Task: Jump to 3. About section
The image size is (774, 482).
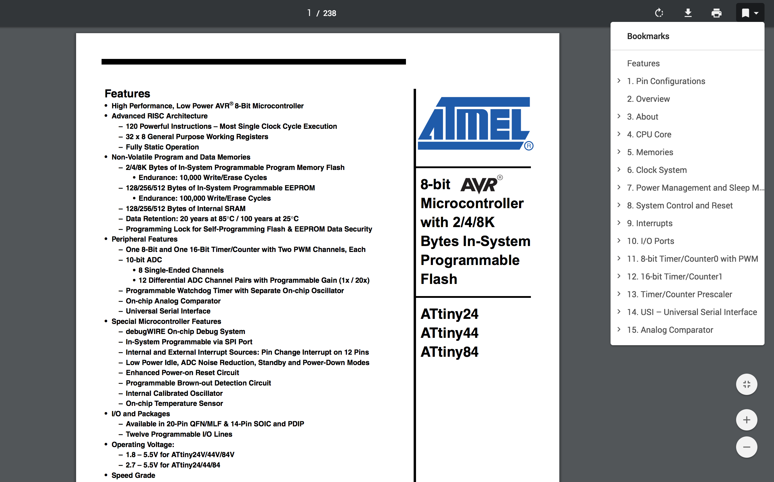Action: (x=642, y=117)
